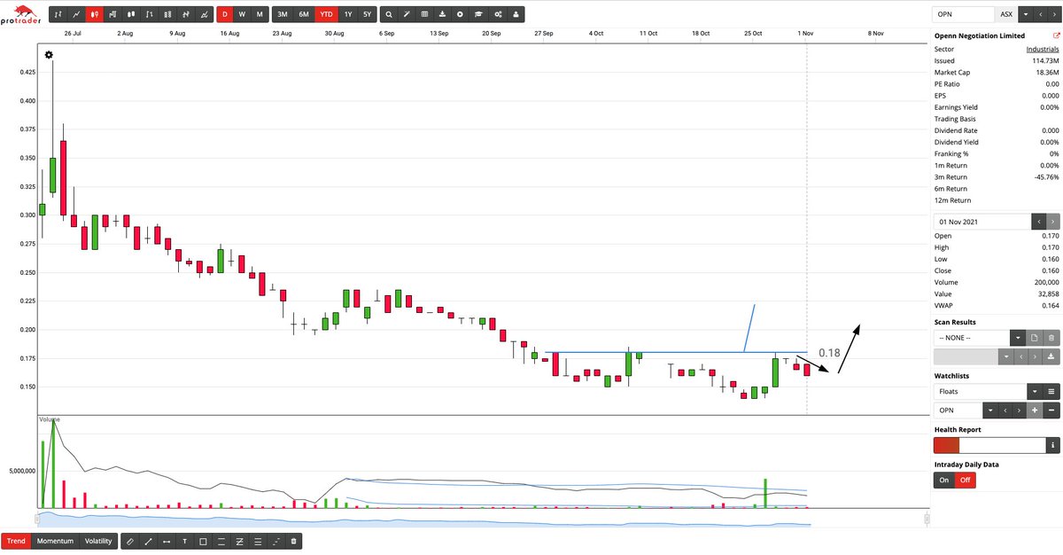Viewport: 1063px width, 555px height.
Task: Set chart interval to Monthly (M)
Action: tap(260, 14)
